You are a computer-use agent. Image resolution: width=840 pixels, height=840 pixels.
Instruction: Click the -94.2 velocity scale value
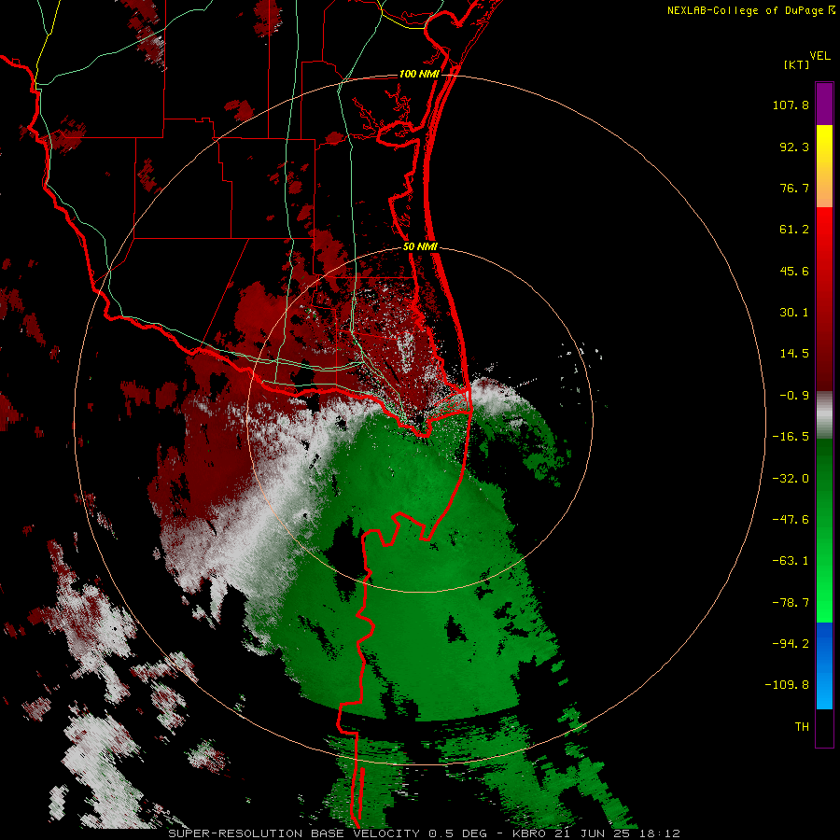pos(791,643)
